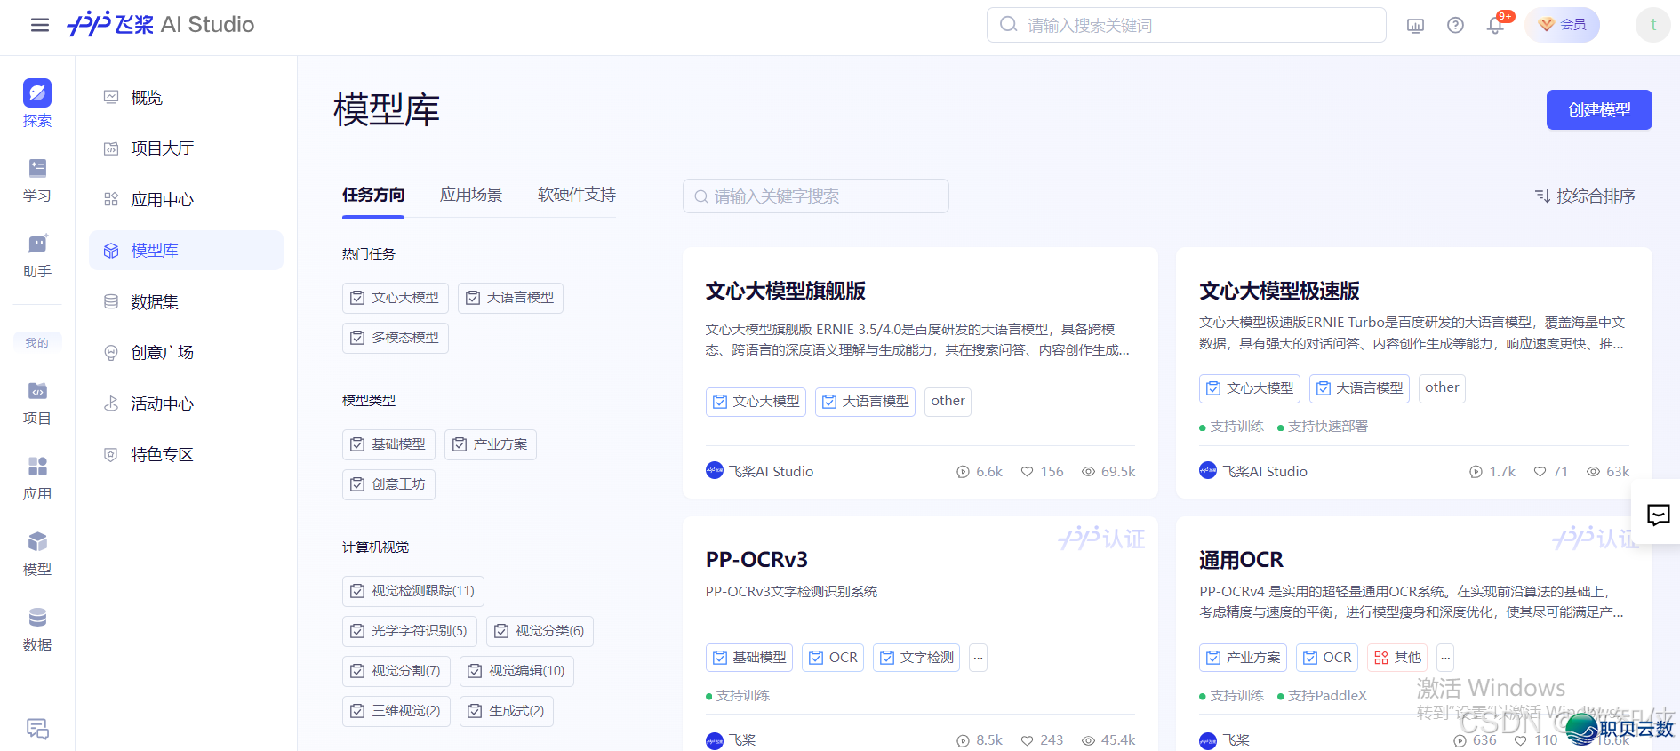Screen dimensions: 1680x751
Task: Toggle the 产业方案 model type filter
Action: [x=490, y=444]
